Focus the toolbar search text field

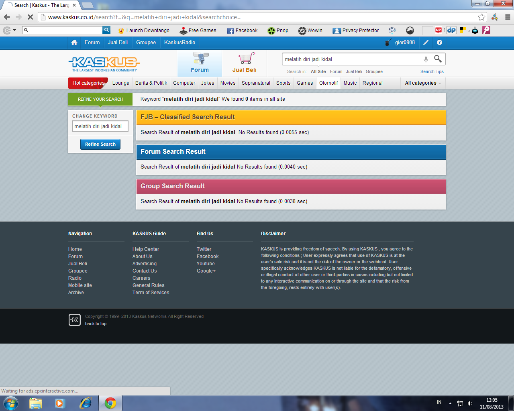63,30
